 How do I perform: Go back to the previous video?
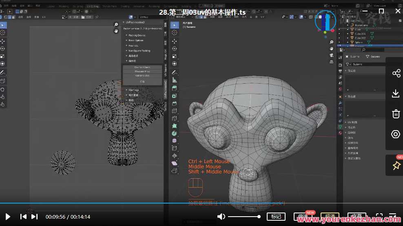tap(23, 217)
